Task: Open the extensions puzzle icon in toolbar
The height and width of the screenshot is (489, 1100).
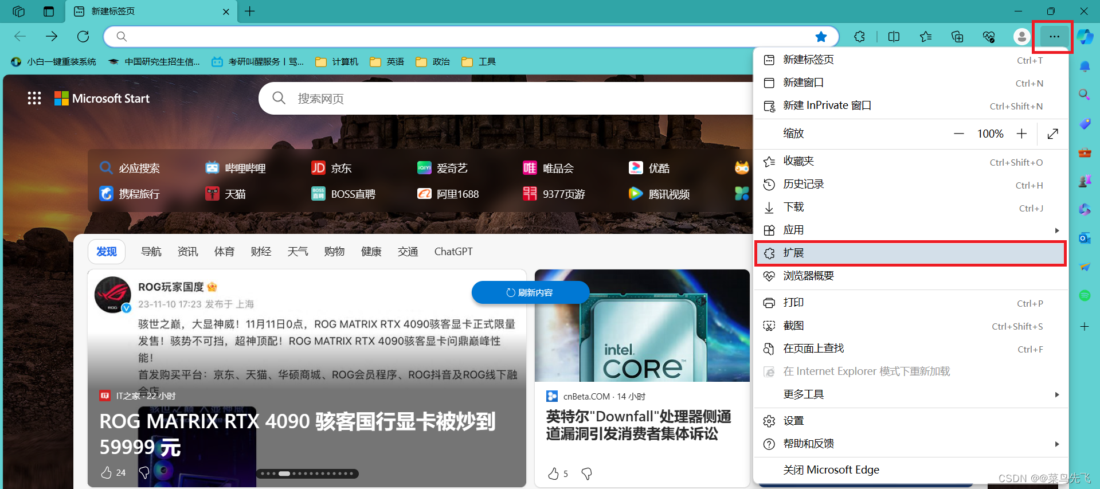Action: (x=859, y=37)
